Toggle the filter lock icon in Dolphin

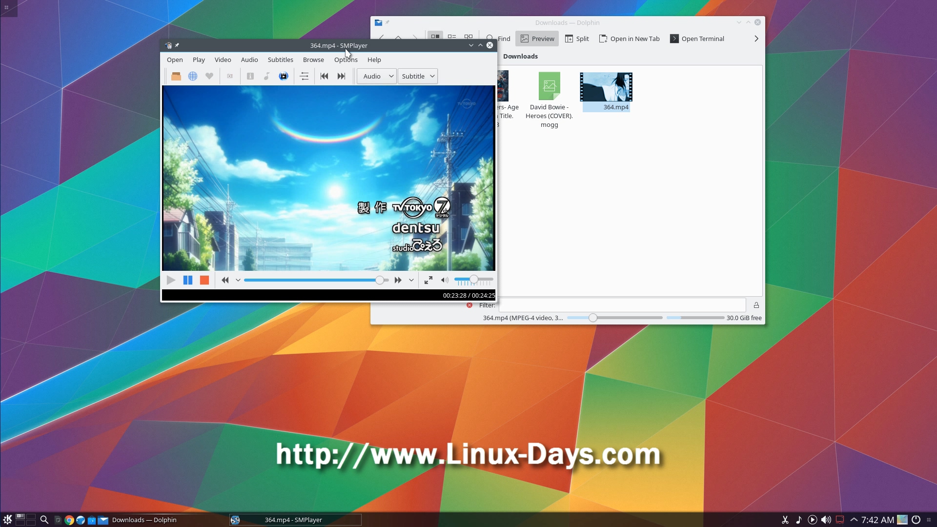[756, 305]
